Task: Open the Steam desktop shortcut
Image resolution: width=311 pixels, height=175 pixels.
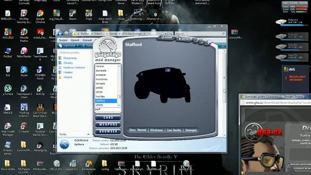Action: click(x=72, y=15)
